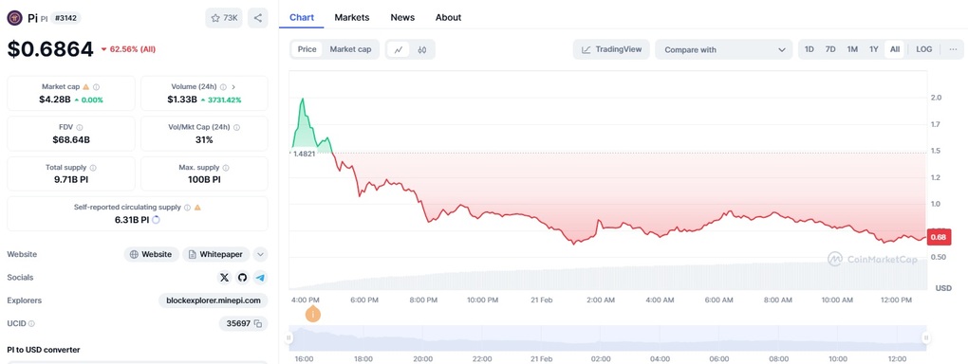This screenshot has height=364, width=968.
Task: Click the info icon beside FDV
Action: point(80,128)
